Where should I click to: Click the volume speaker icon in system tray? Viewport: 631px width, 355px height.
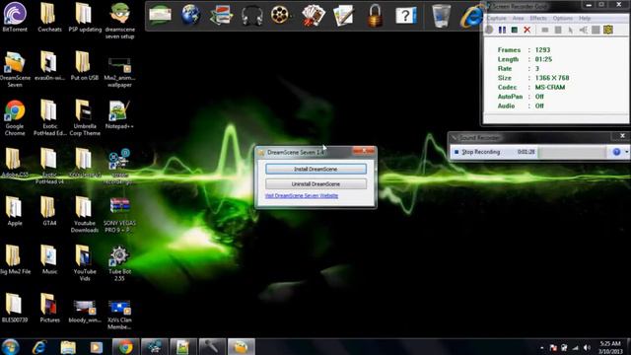coord(587,347)
